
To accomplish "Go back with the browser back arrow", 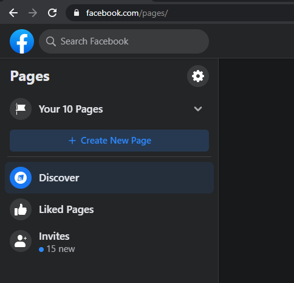I will click(13, 13).
